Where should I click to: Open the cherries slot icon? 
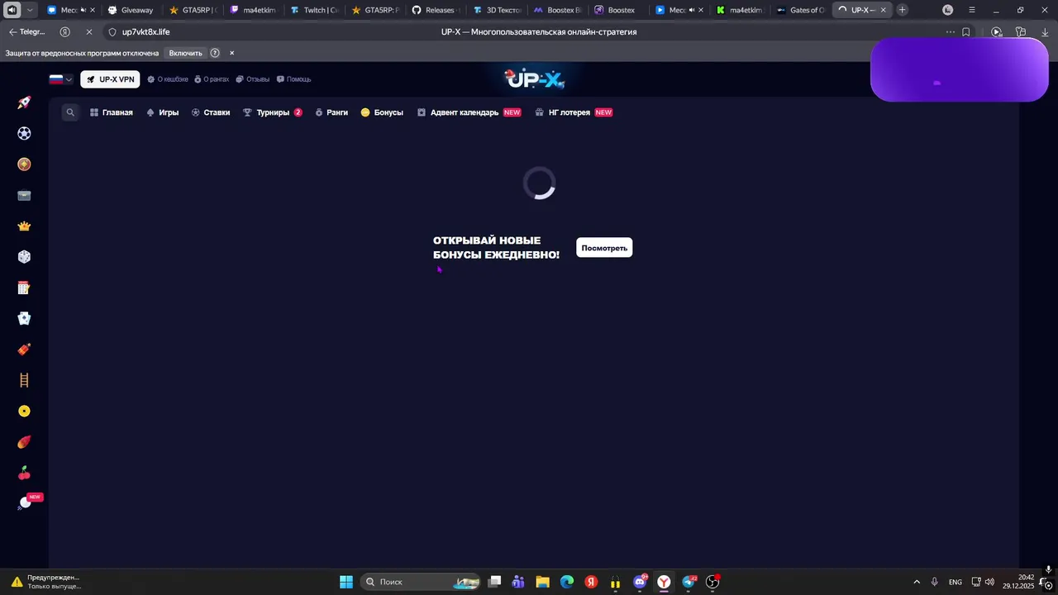24,474
